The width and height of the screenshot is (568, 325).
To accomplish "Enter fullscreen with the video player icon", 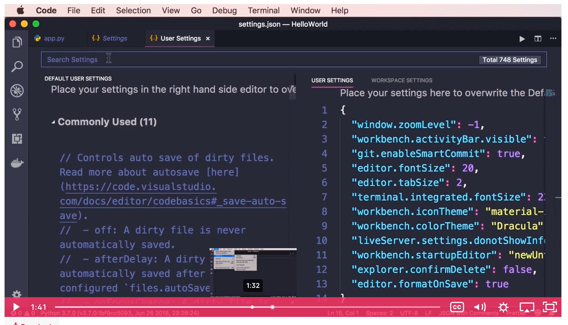I will coord(550,307).
